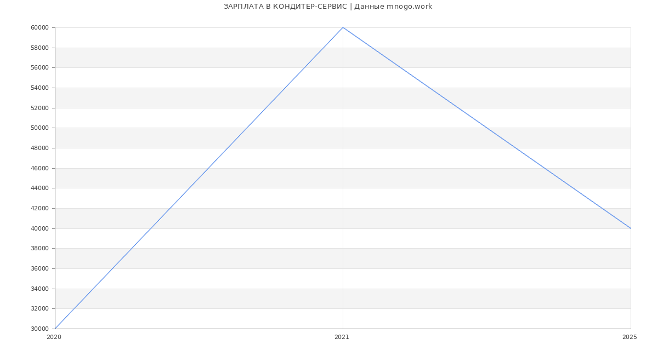Screen dimensions: 658x356
Task: Click the 58000 y-axis label
Action: pyautogui.click(x=39, y=48)
